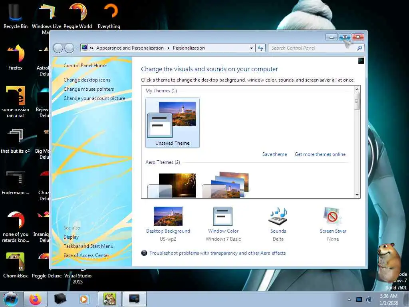This screenshot has height=307, width=409.
Task: Go to Control Panel Home
Action: point(85,66)
